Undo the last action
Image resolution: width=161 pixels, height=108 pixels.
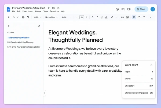[14, 17]
